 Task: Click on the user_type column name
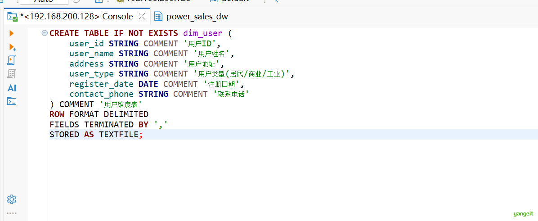(x=91, y=74)
